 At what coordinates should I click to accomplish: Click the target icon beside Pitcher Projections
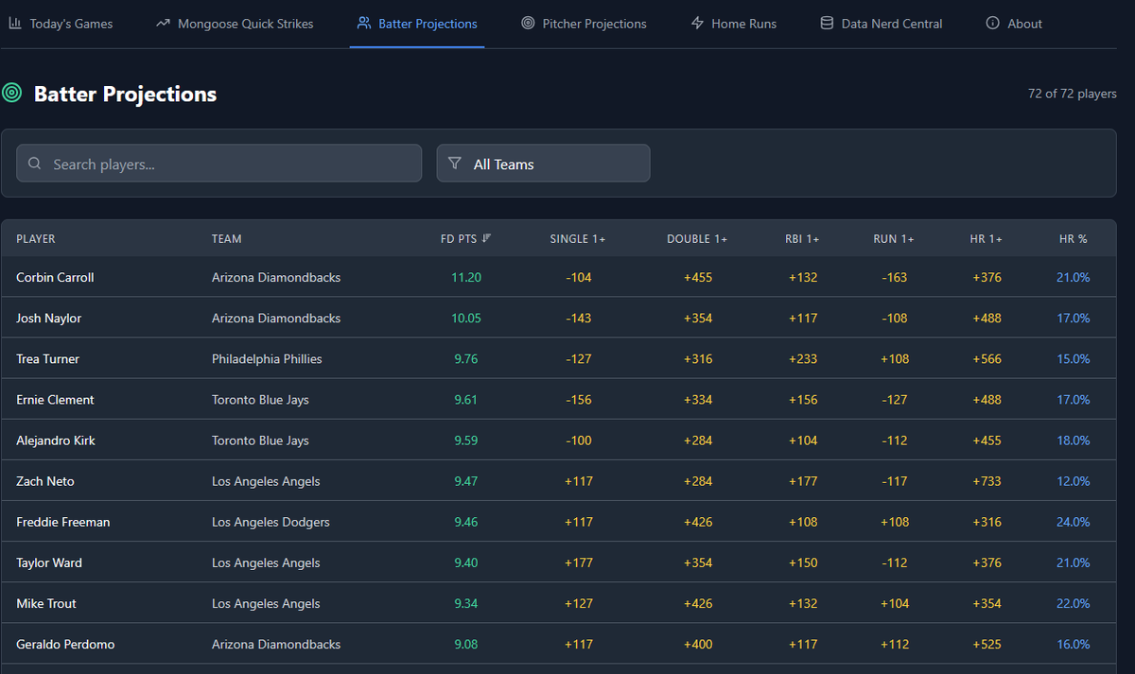[x=528, y=23]
